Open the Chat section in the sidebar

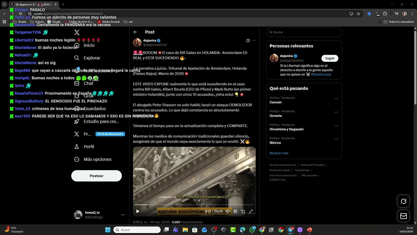tap(84, 83)
